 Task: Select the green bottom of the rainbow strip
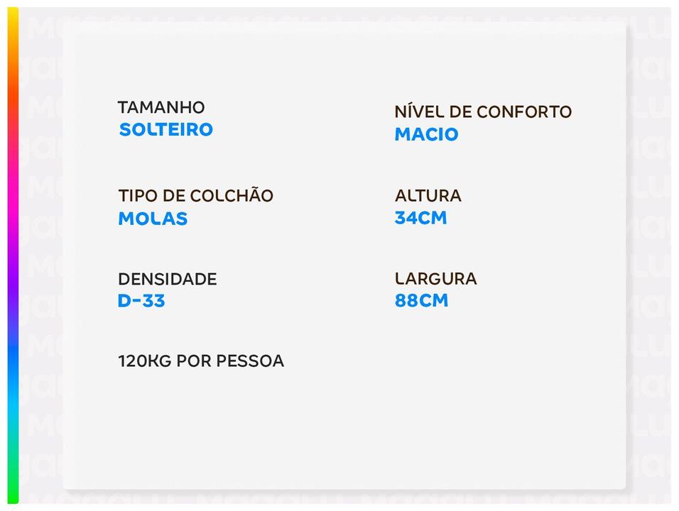(13, 483)
